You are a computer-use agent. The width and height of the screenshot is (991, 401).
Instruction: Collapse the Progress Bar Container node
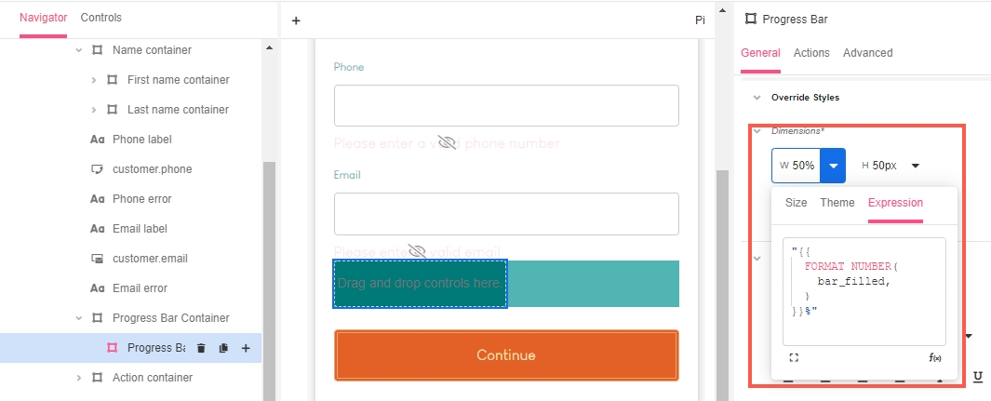(79, 318)
